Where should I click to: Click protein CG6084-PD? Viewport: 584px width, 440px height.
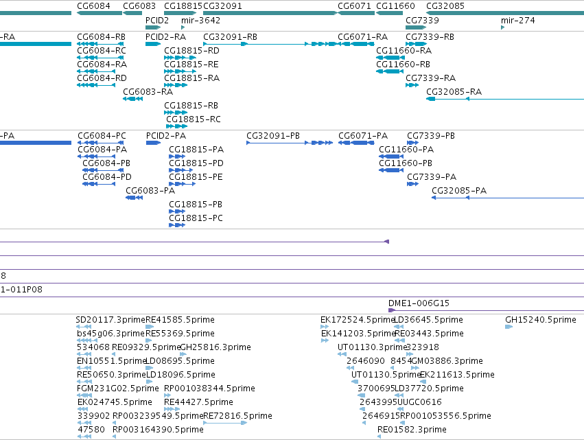click(107, 177)
